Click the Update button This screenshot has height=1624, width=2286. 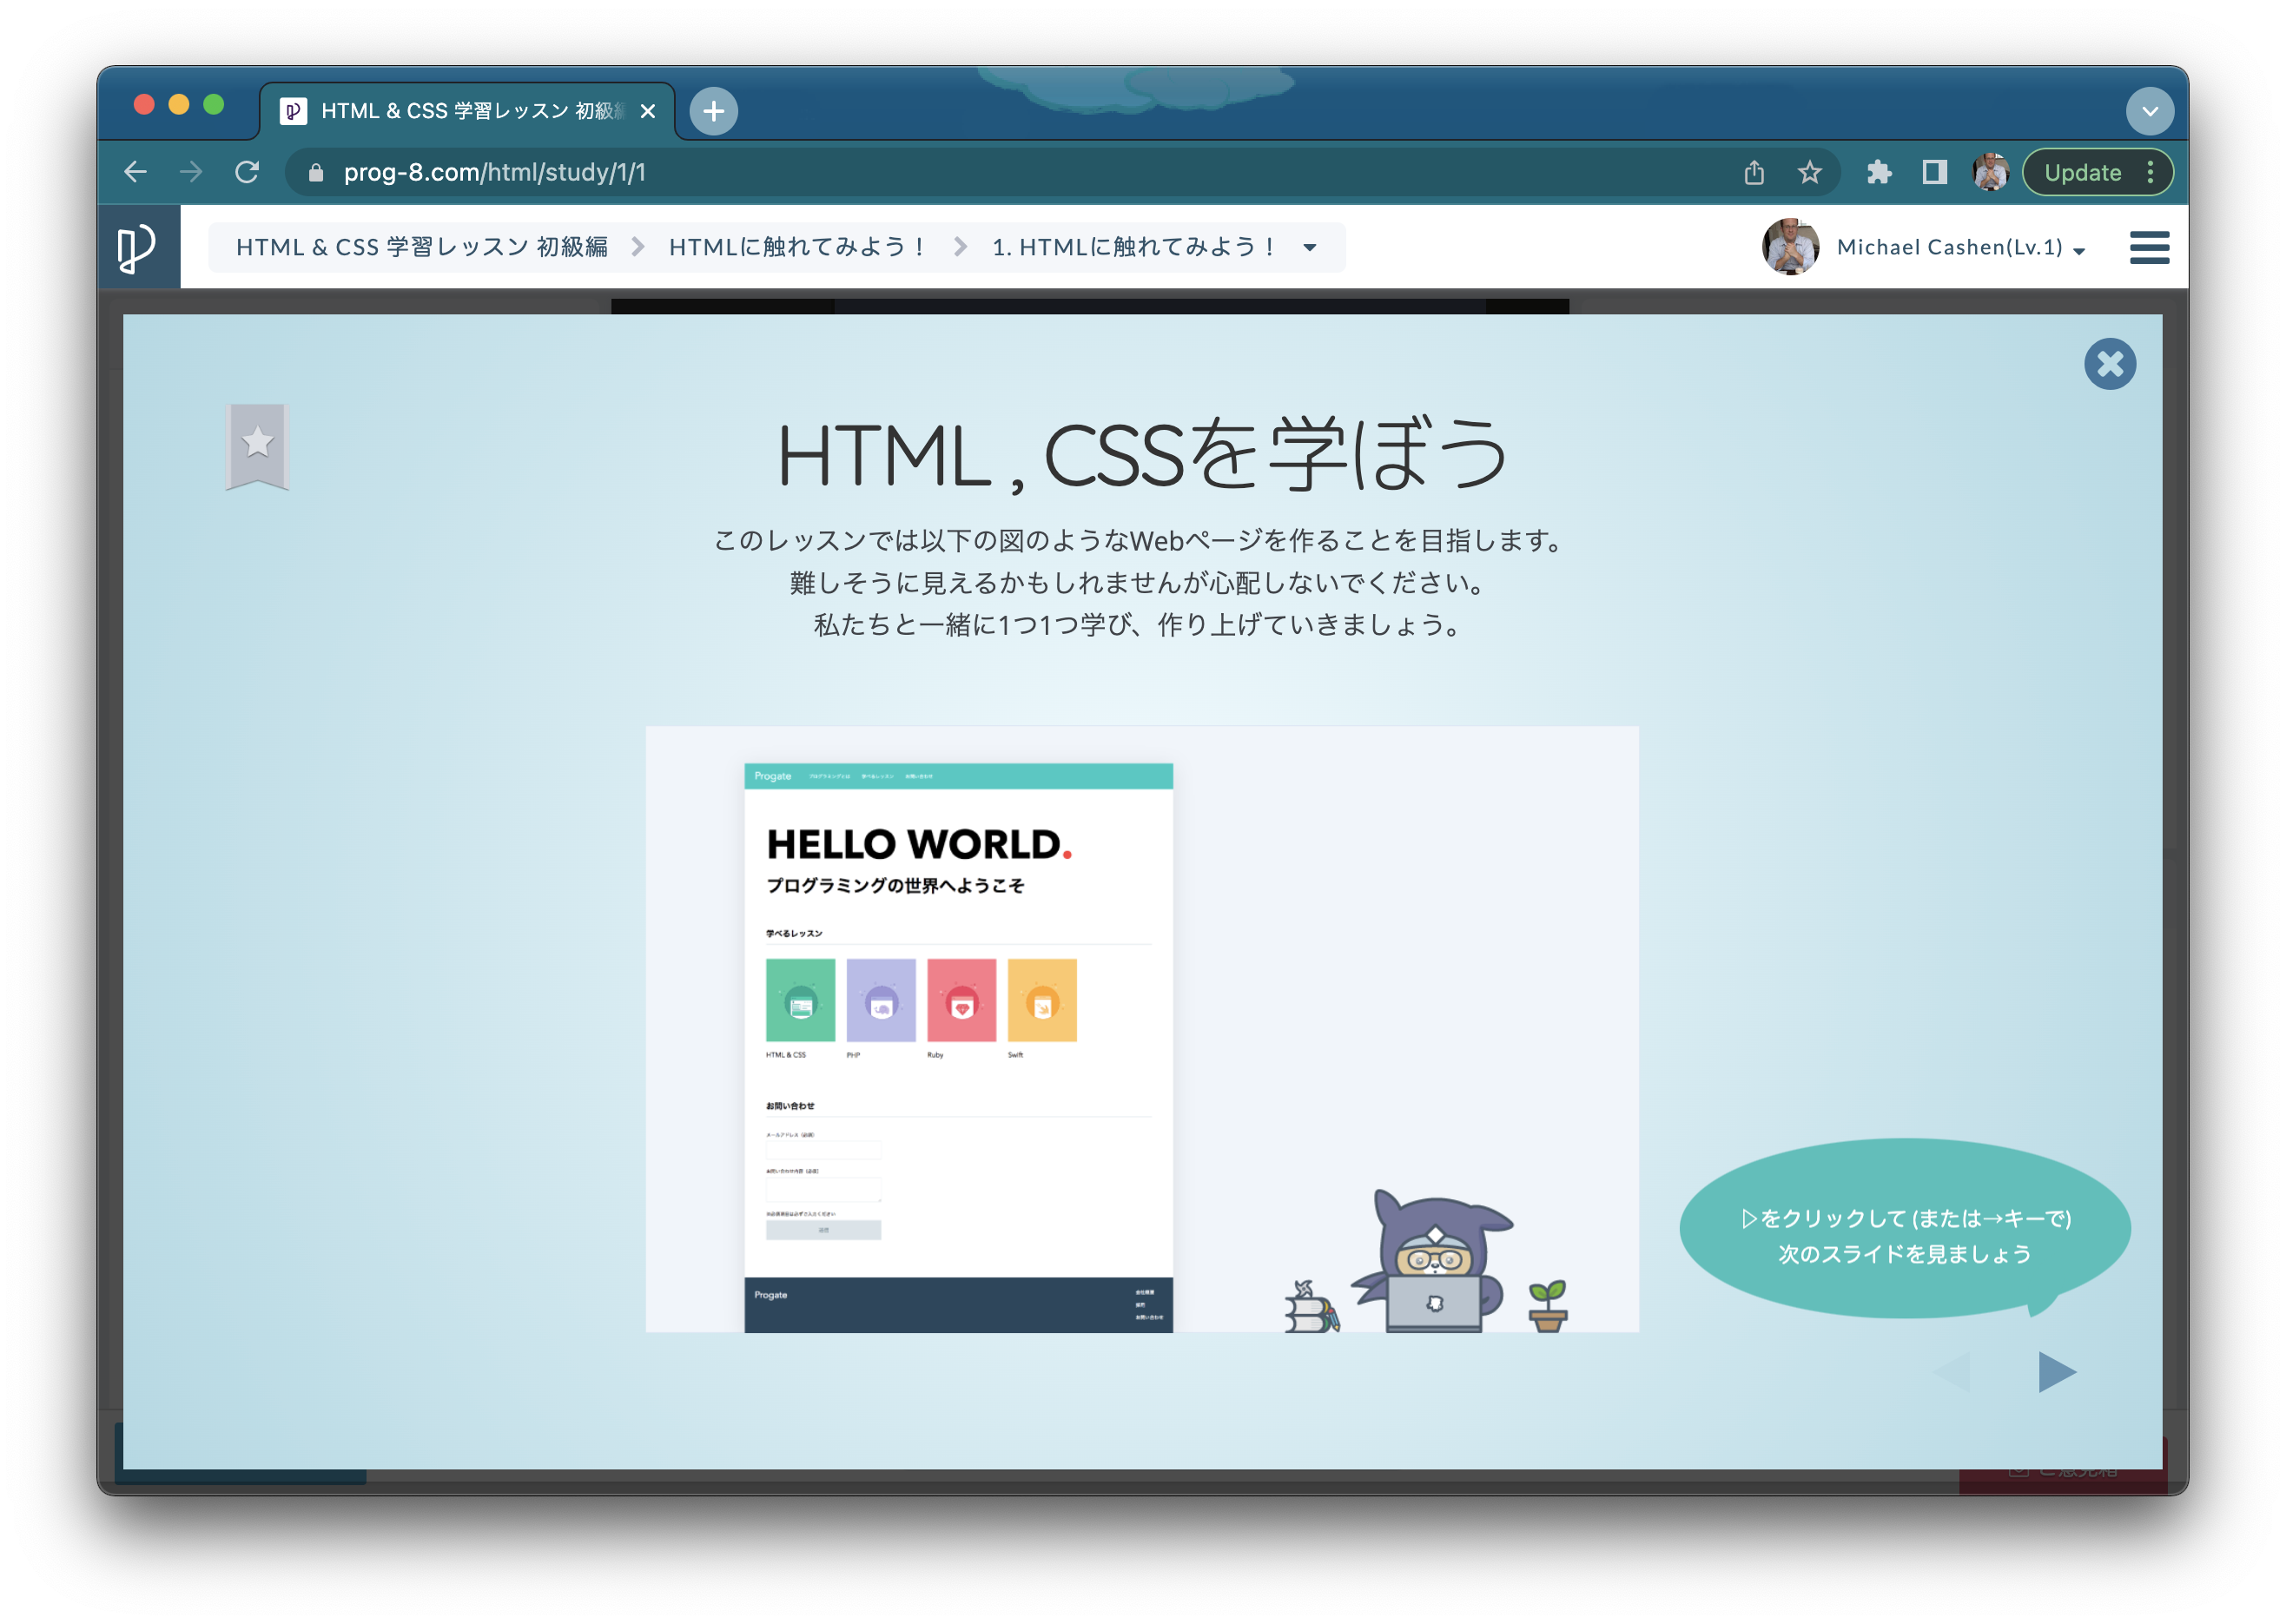[2083, 172]
